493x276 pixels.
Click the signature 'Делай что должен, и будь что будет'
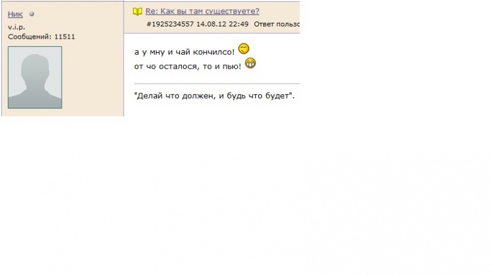214,96
